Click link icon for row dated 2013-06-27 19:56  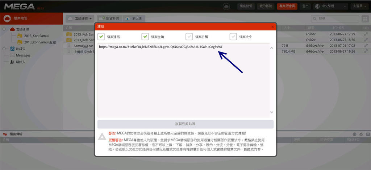[x=366, y=51]
